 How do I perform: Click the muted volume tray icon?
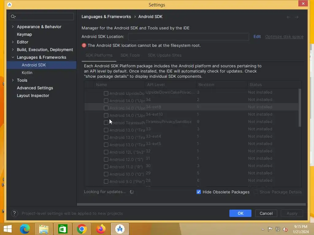(x=285, y=229)
